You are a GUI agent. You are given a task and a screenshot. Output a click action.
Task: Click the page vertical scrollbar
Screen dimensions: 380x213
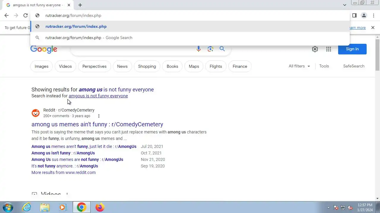pos(377,55)
